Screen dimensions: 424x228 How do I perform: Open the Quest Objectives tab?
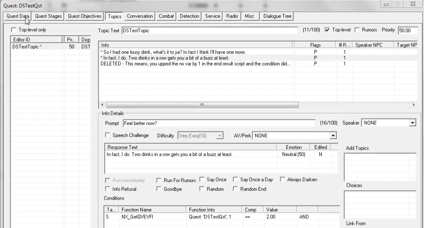coord(85,16)
